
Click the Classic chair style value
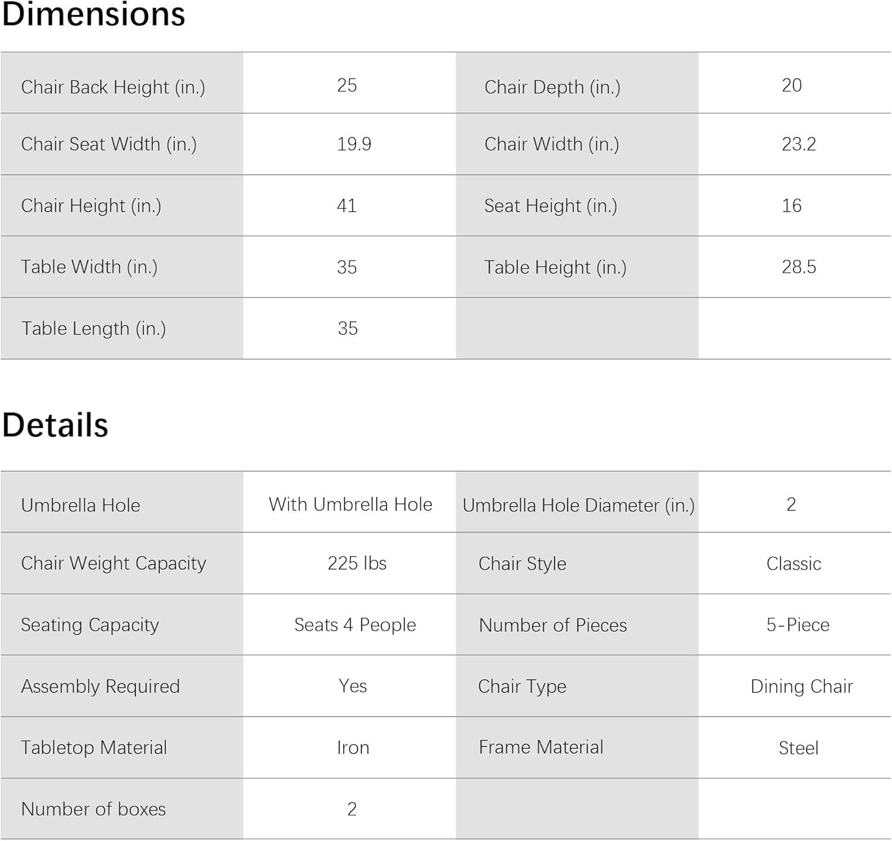(793, 564)
